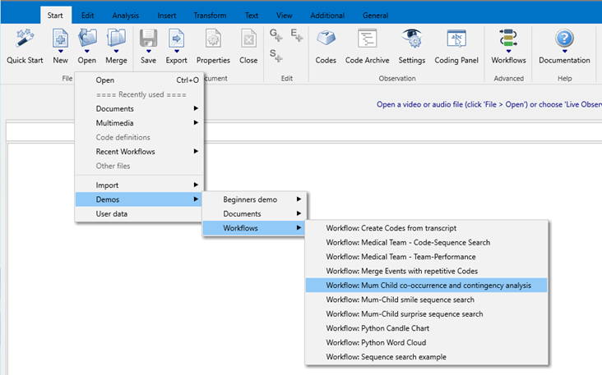
Task: Open the Code Archive icon
Action: pyautogui.click(x=367, y=38)
